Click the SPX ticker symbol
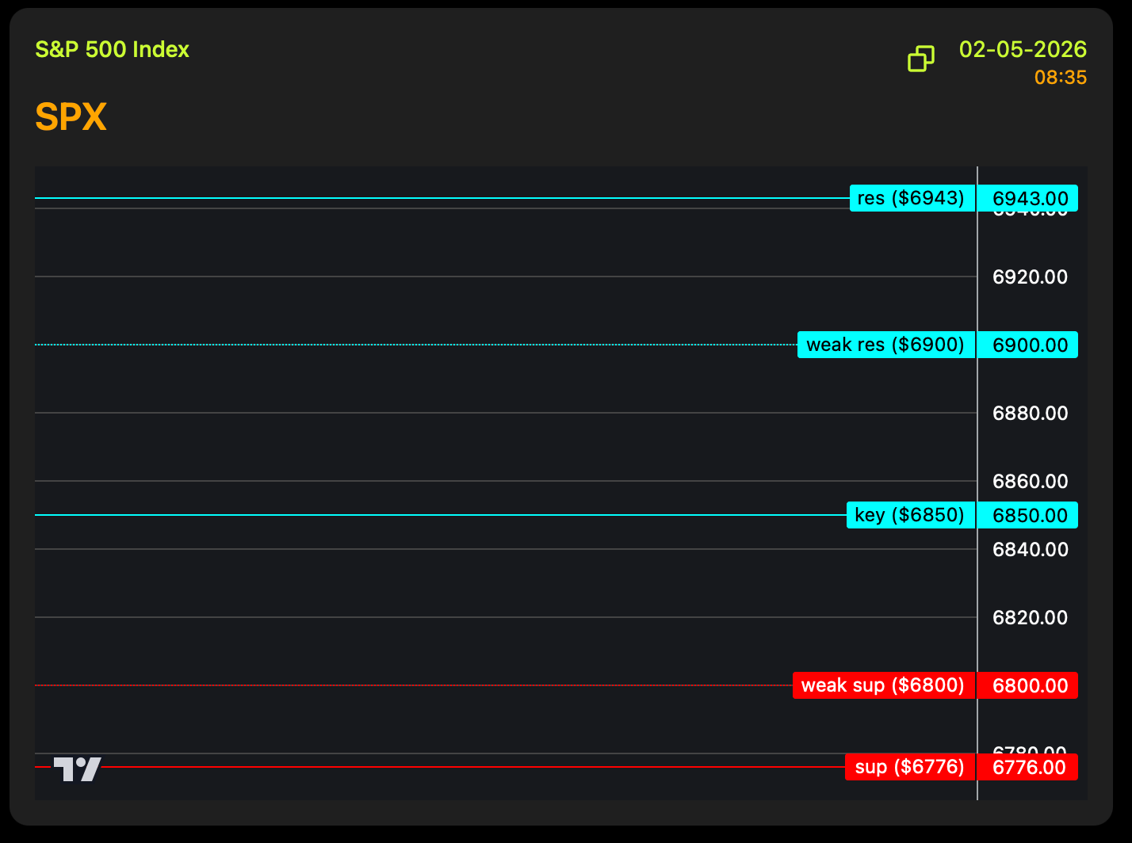 [x=71, y=117]
